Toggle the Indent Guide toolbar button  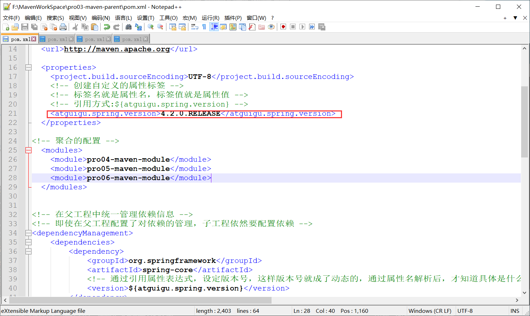coord(214,27)
